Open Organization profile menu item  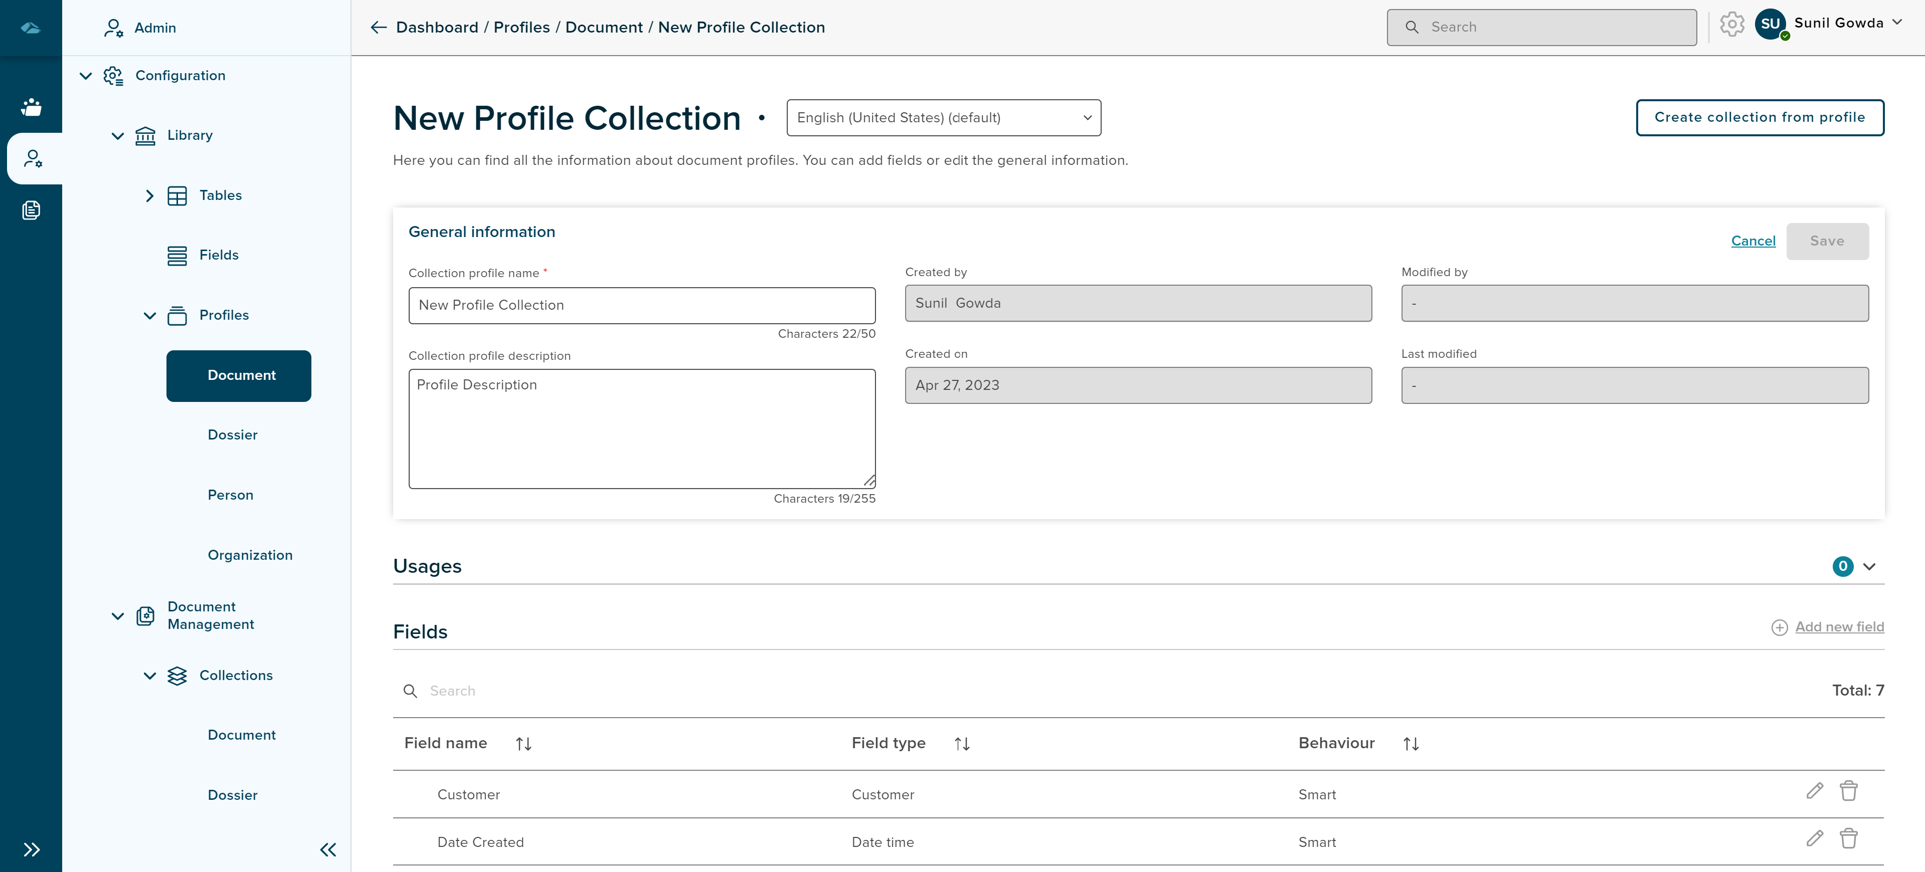[250, 555]
